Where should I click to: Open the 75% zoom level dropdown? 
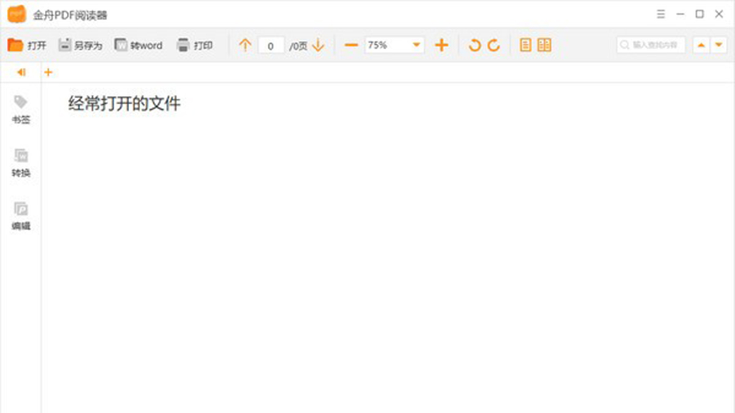[394, 45]
